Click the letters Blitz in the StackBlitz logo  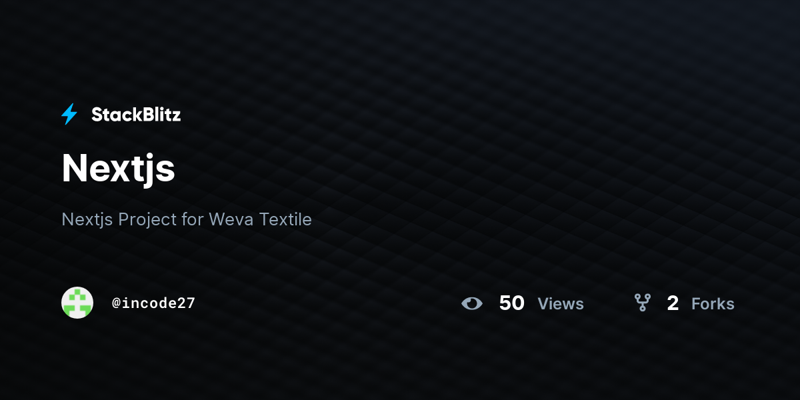click(159, 115)
